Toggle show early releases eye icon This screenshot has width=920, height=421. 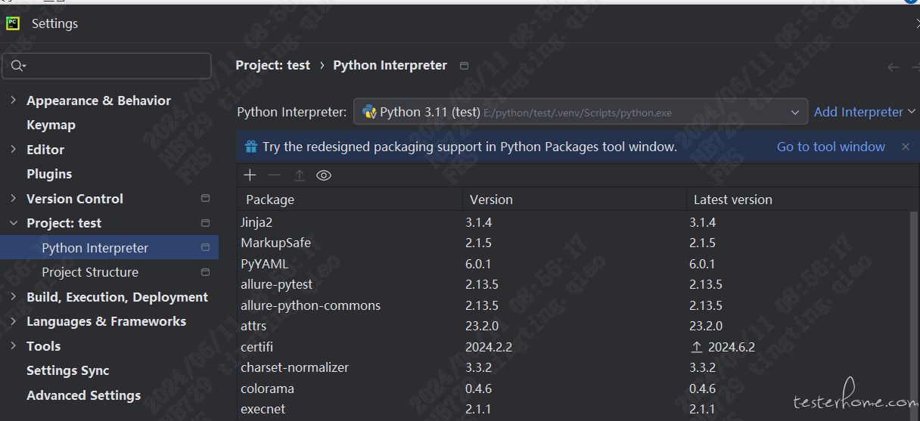[324, 175]
